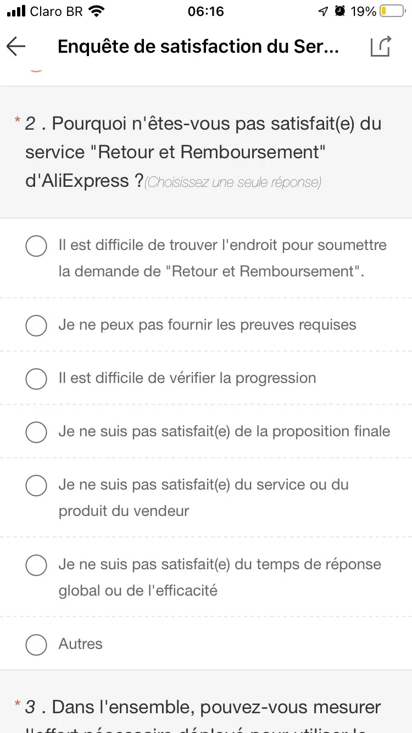Tap the "Autres" option label
412x733 pixels.
(81, 644)
